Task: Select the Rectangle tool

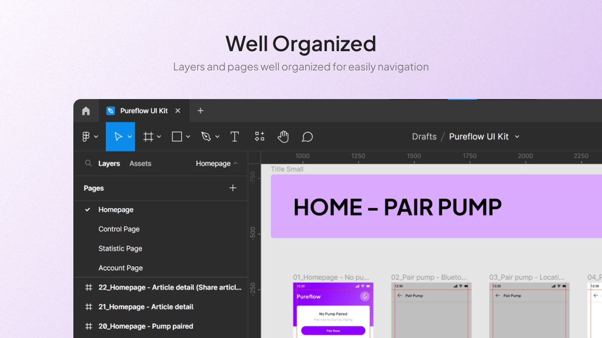Action: (177, 136)
